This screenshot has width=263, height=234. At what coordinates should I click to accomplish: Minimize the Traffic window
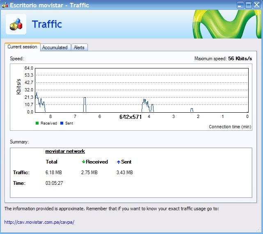(240, 5)
